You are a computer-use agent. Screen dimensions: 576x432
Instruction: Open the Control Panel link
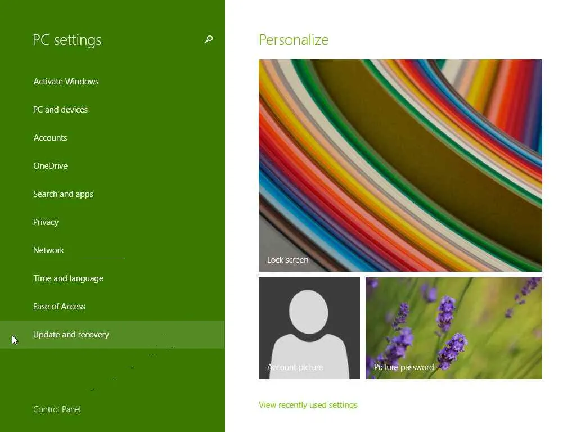57,409
